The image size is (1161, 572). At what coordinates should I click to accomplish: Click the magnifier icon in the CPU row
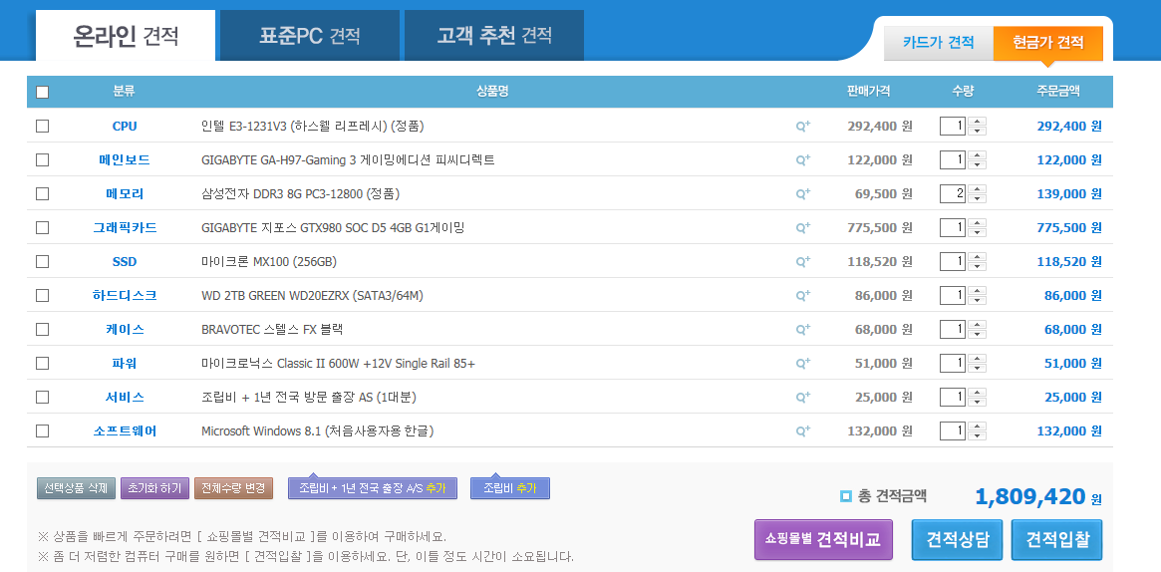[802, 127]
